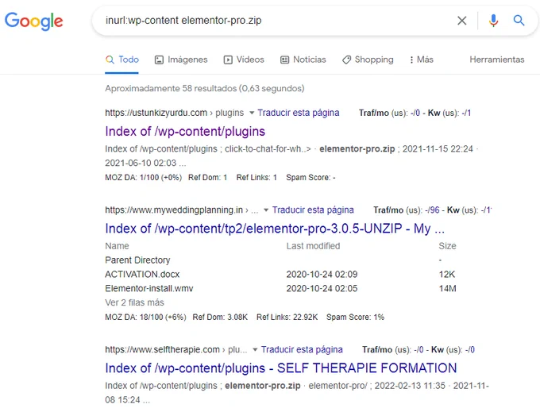Open the Noticias results tab
Screen dimensions: 540x408
303,60
